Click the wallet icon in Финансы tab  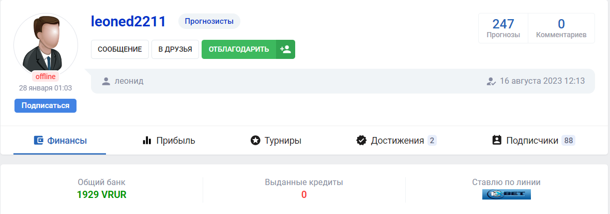click(38, 140)
